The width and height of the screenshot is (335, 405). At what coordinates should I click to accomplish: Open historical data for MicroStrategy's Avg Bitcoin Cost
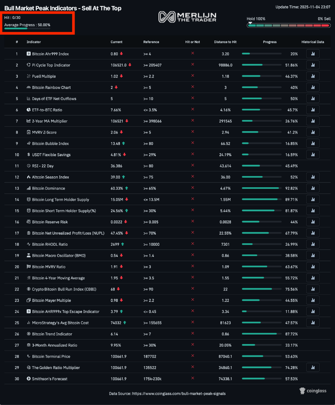coord(312,323)
